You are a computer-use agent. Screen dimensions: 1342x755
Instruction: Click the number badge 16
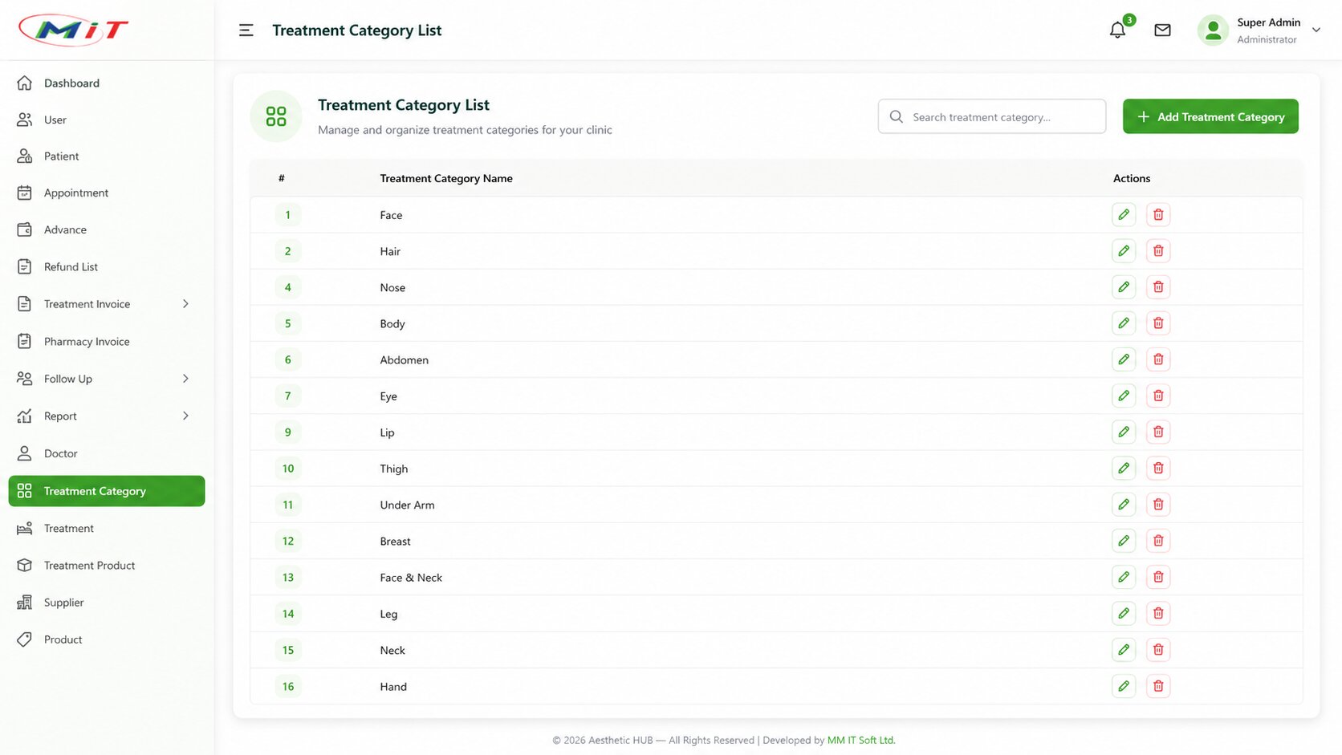coord(288,686)
